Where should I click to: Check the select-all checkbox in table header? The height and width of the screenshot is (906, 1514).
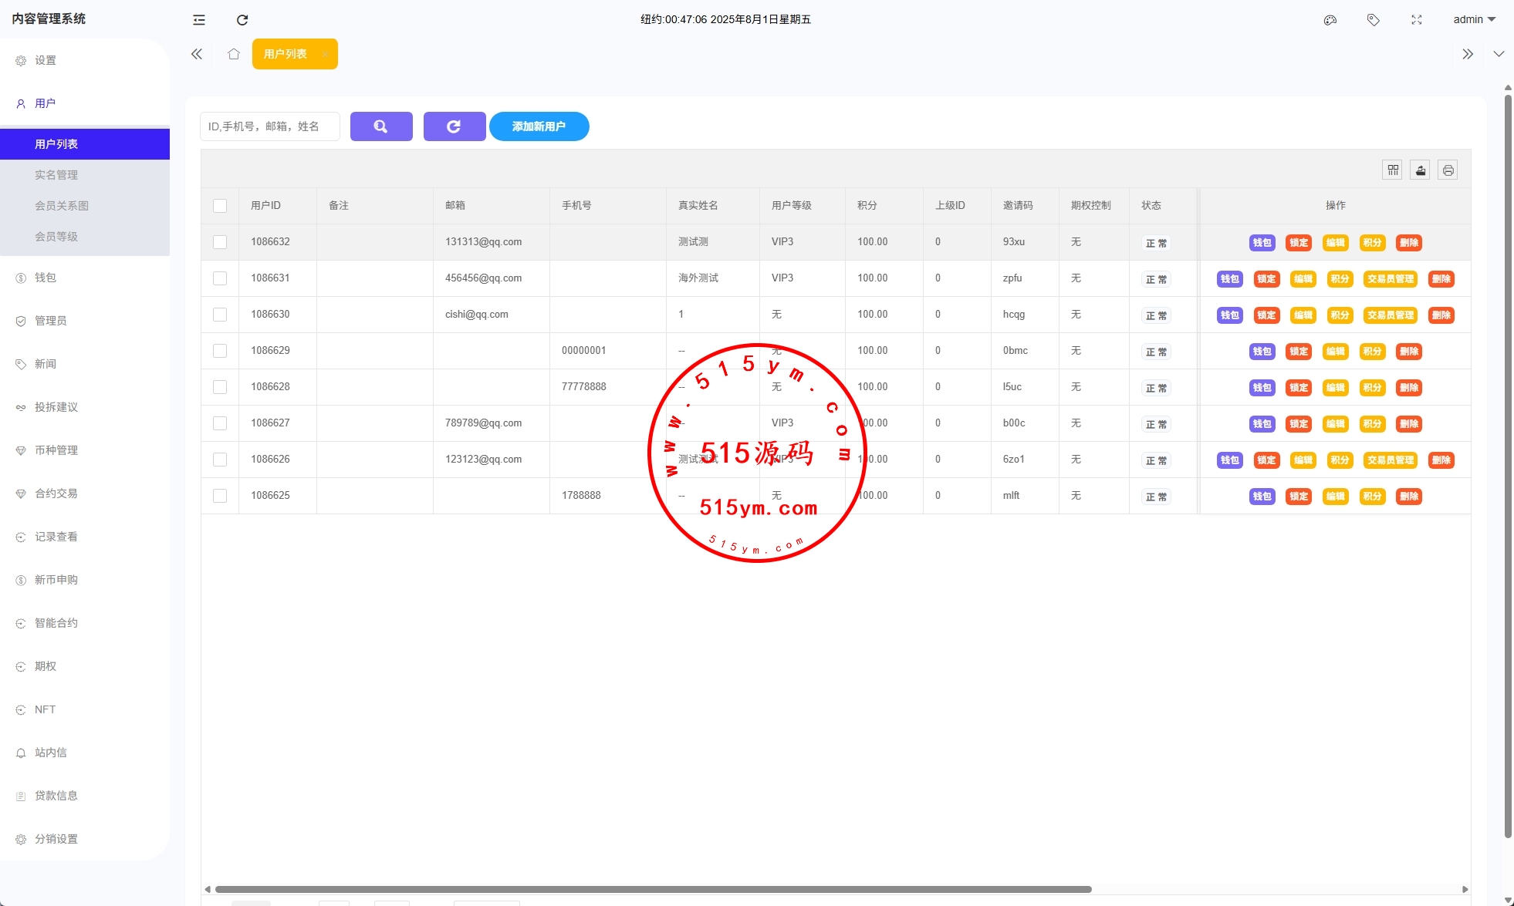220,206
